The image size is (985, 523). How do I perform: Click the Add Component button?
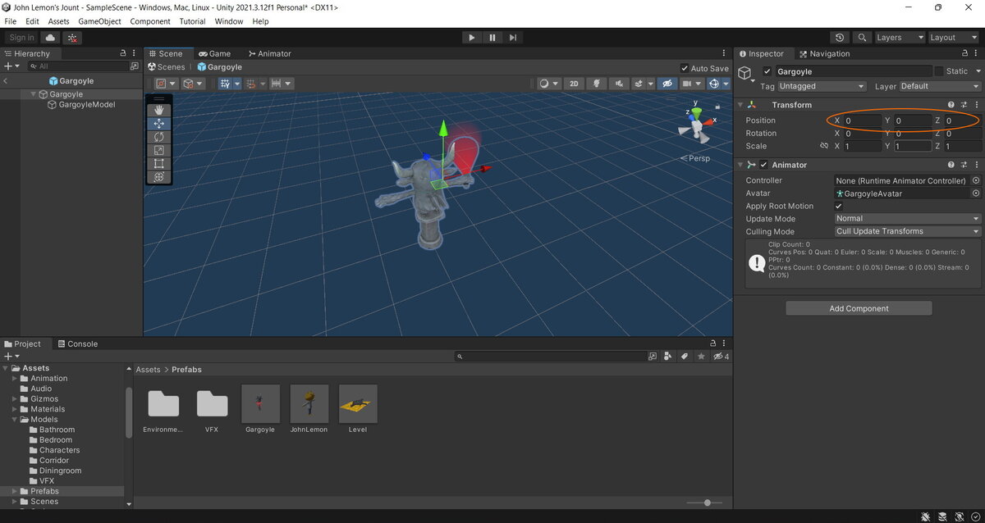[x=859, y=308]
